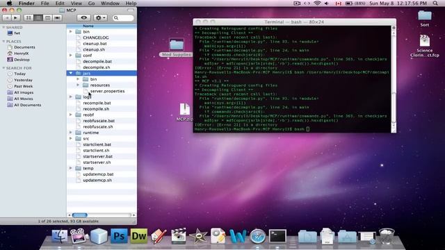Open the Applications folder stack in Dock
This screenshot has width=445, height=250.
(347, 236)
